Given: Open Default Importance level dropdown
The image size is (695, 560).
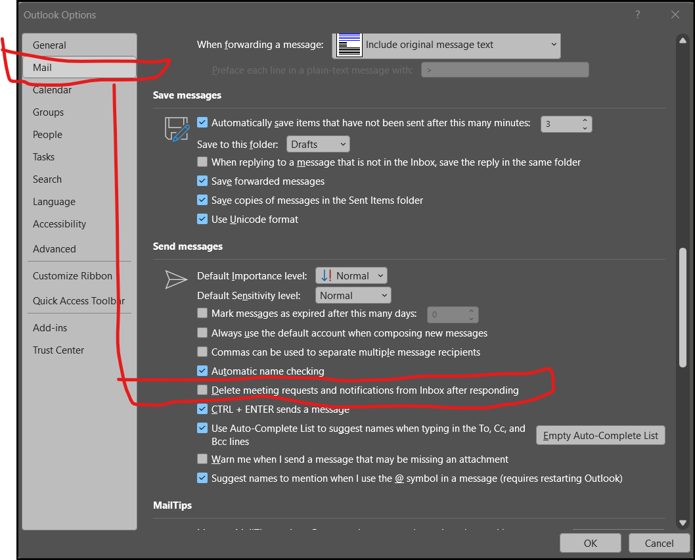Looking at the screenshot, I should (x=351, y=276).
